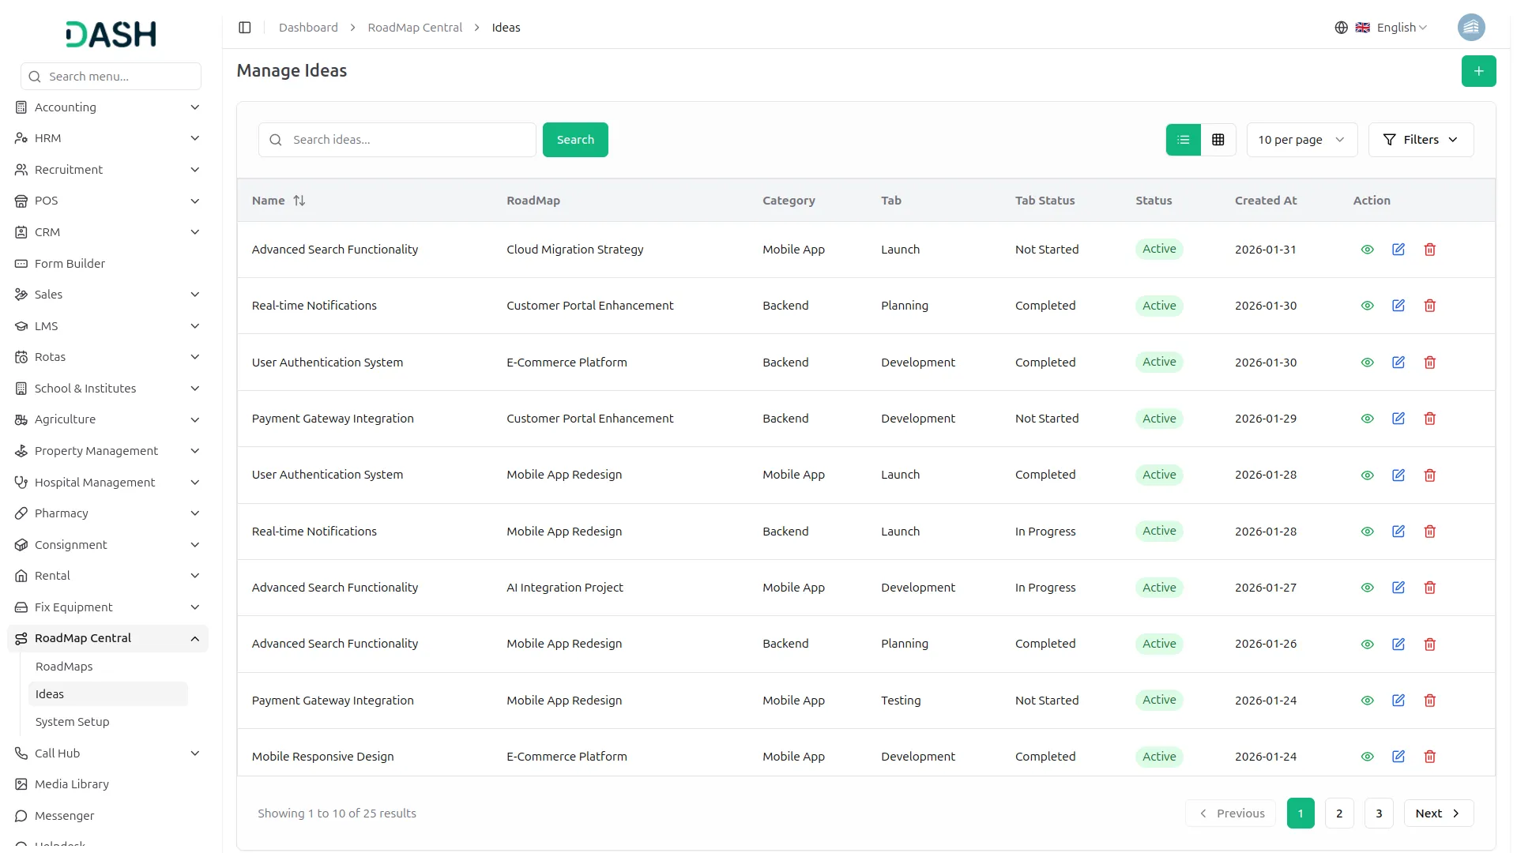Click the Search button
The width and height of the screenshot is (1517, 853).
pos(575,140)
